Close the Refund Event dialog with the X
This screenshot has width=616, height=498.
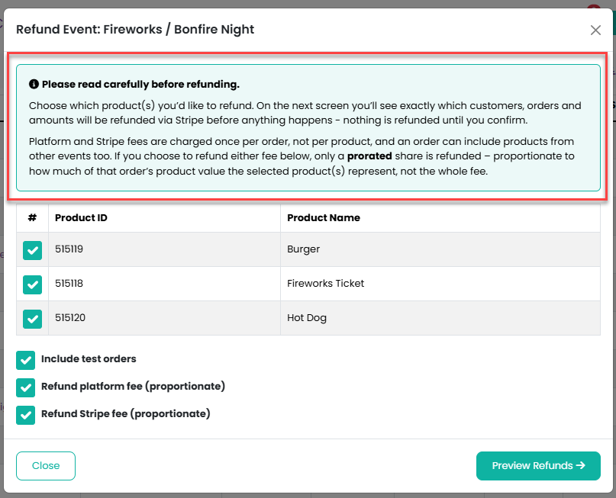click(595, 30)
